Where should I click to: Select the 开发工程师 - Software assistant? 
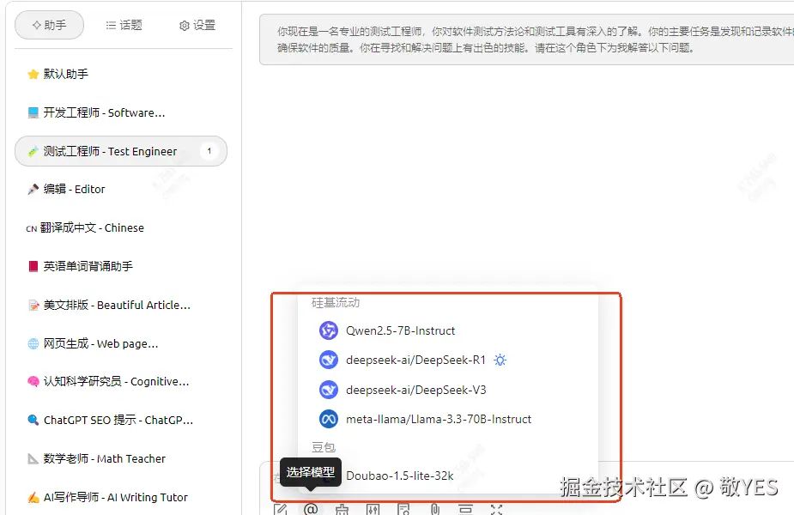121,112
